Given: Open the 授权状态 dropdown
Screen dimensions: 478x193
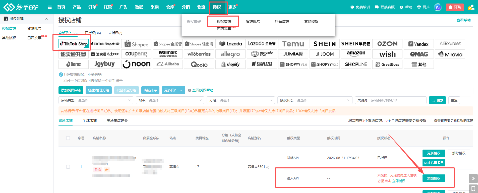Looking at the screenshot, I should (315, 100).
